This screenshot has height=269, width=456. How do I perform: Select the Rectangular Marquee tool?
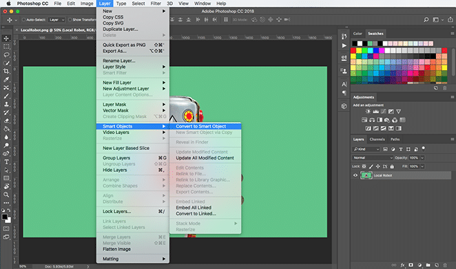tap(6, 47)
